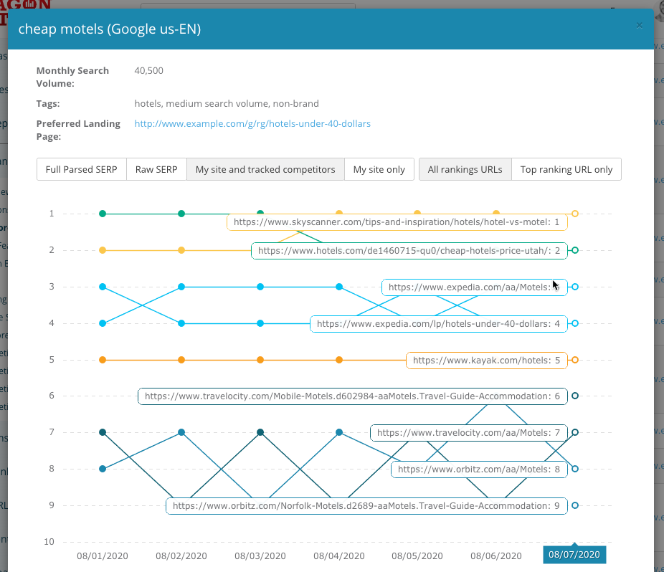Click orange rank 5 point on 08/03/2020
Image resolution: width=664 pixels, height=572 pixels.
pos(260,360)
